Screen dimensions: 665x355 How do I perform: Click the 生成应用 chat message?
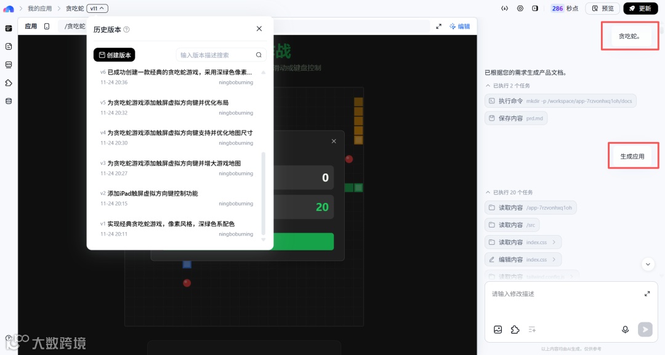[x=632, y=156]
